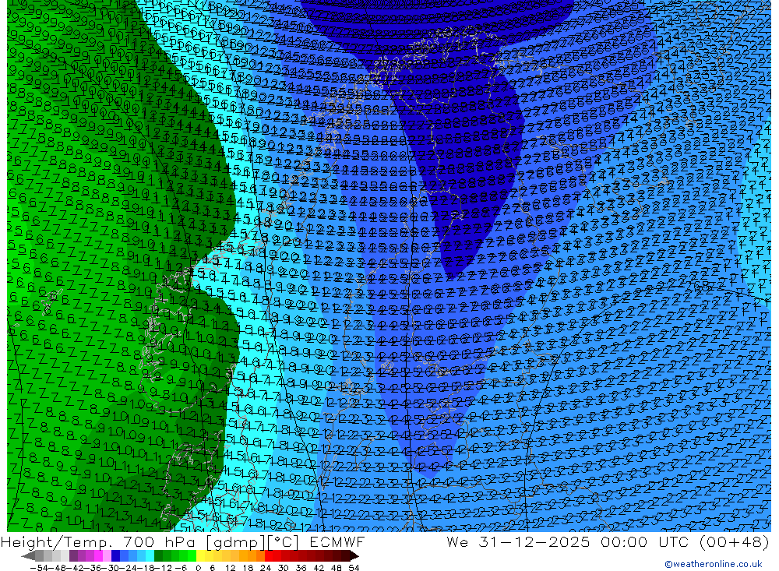Image resolution: width=779 pixels, height=571 pixels.
Task: Click the weatheronline.co.uk copyright link
Action: pos(713,564)
